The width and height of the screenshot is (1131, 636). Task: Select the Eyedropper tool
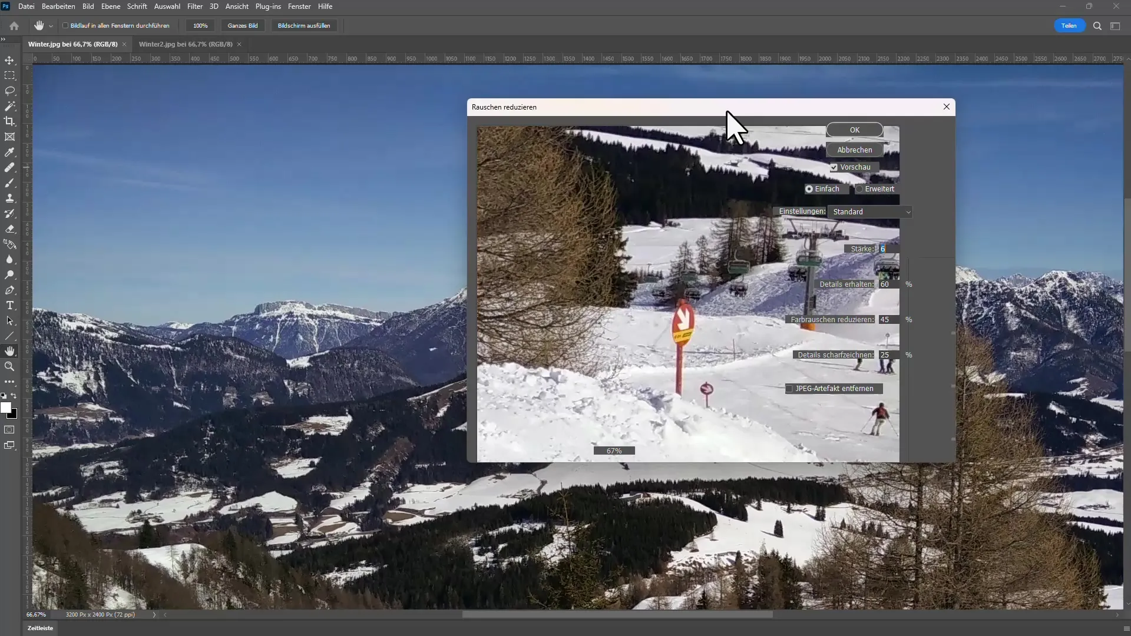click(9, 153)
